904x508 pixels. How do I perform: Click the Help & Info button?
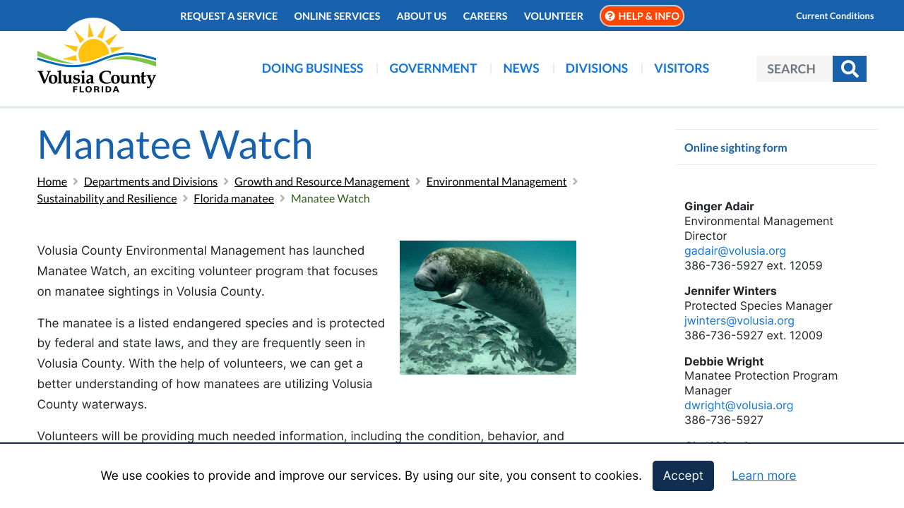(642, 16)
